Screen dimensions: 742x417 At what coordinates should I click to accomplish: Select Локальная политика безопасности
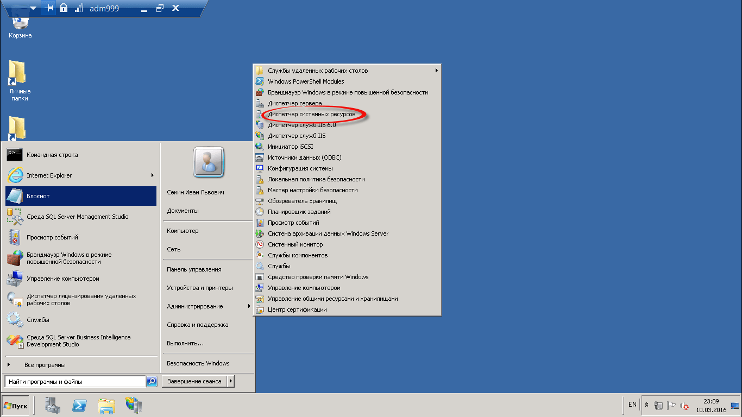(347, 179)
